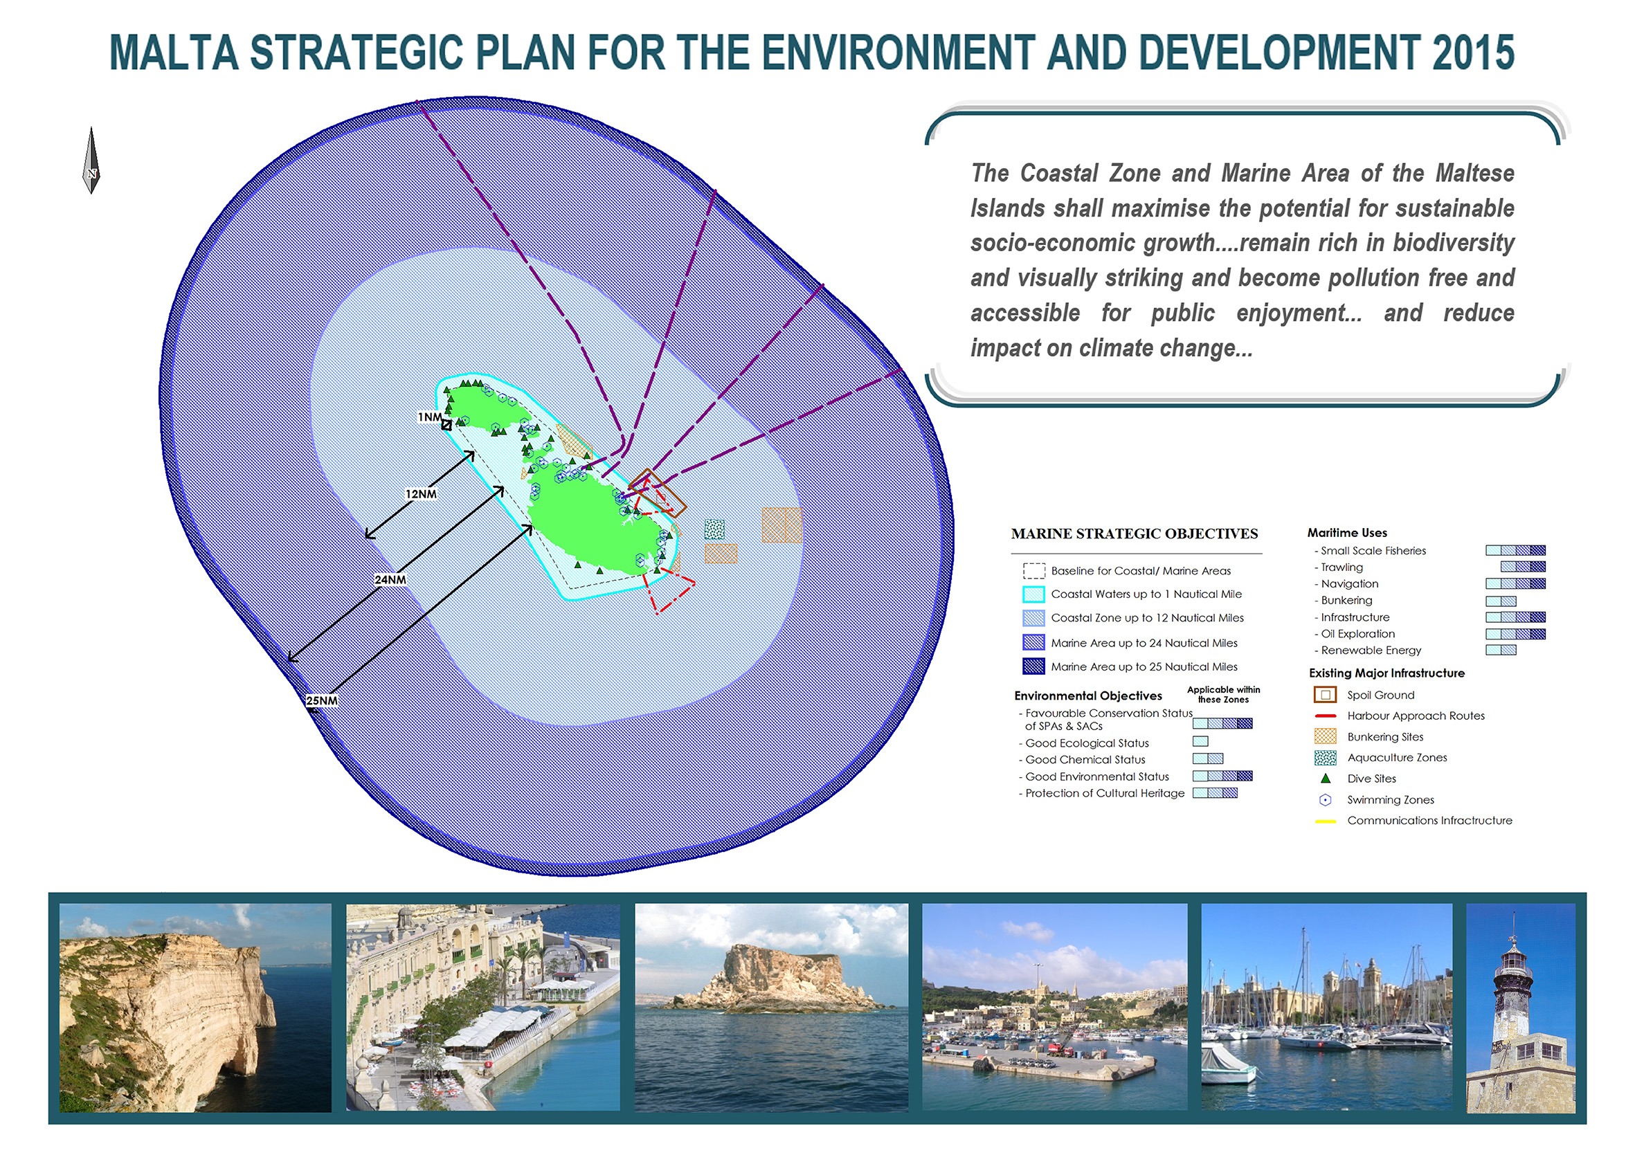The height and width of the screenshot is (1155, 1635).
Task: Click the Small Scale Fisheries text
Action: tap(1373, 551)
